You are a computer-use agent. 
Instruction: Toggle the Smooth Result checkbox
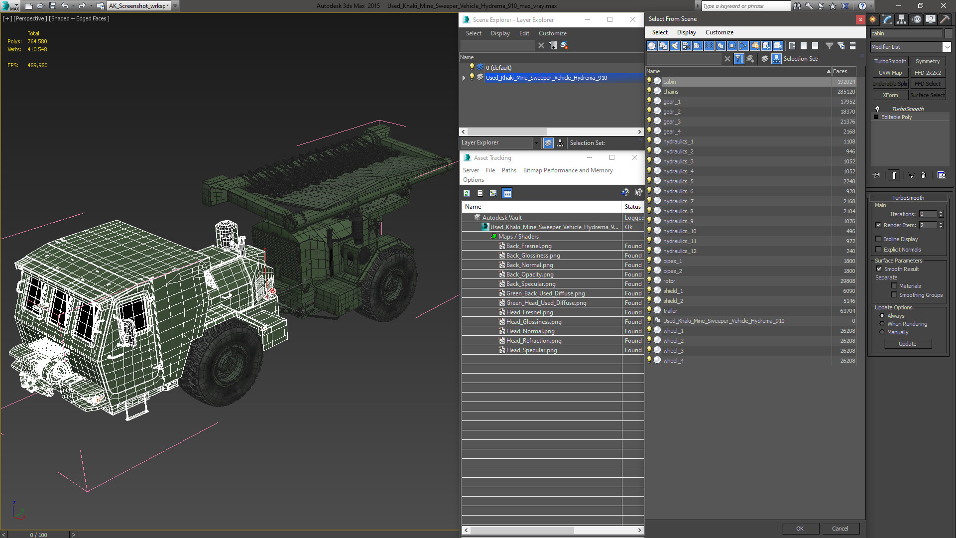tap(879, 269)
